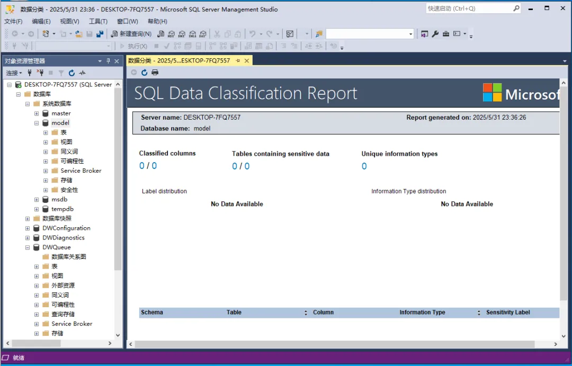Screen dimensions: 572x366
Task: Click the DAX query icon
Action: coord(203,34)
